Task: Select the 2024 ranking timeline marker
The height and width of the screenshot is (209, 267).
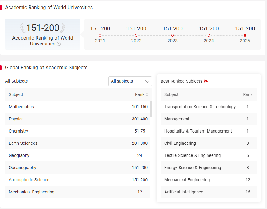Action: tap(209, 35)
